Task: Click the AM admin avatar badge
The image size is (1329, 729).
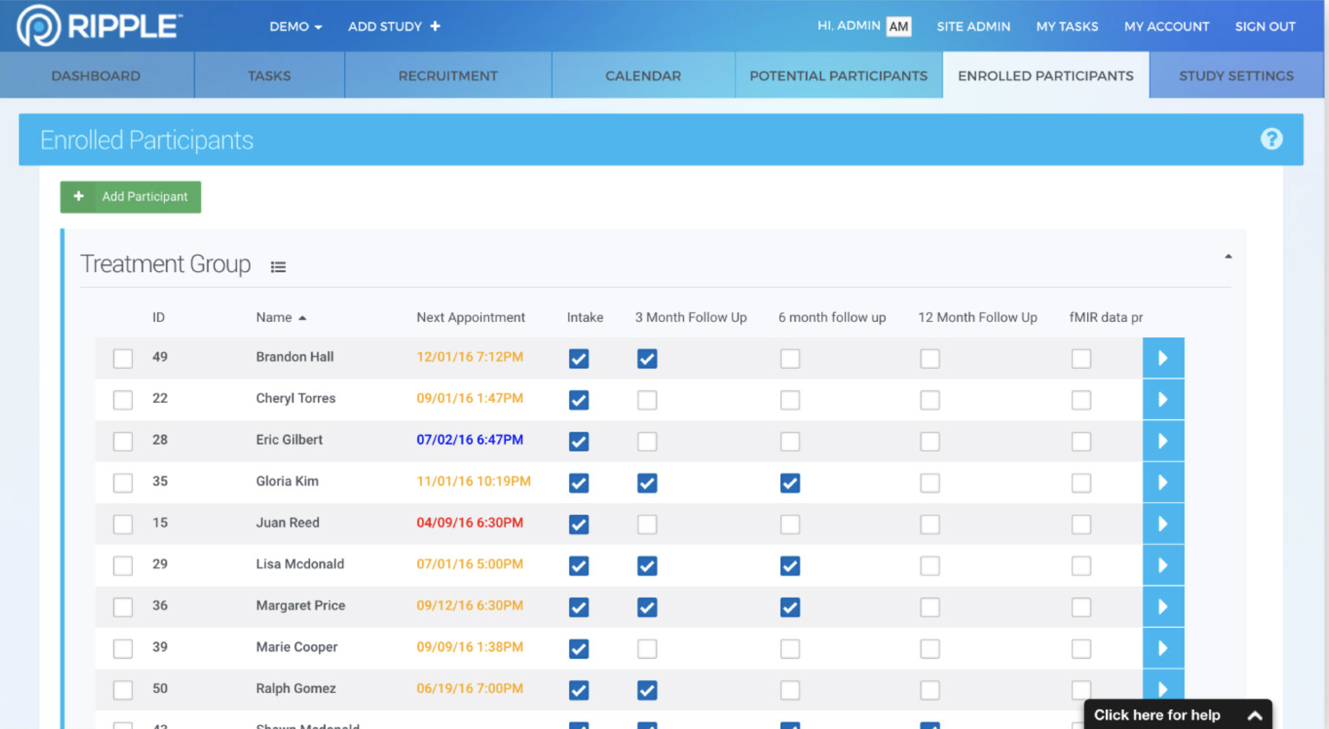Action: 898,27
